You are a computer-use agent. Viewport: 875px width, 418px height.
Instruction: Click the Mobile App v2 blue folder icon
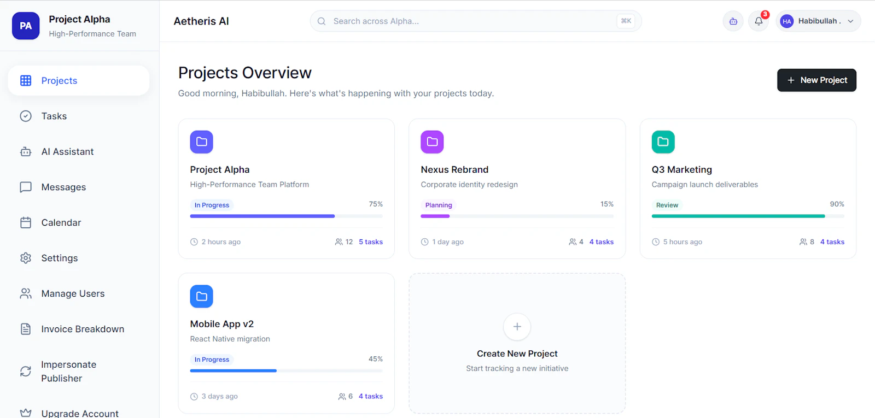tap(202, 296)
